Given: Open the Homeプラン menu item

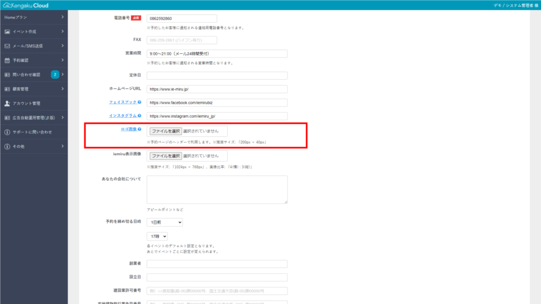Looking at the screenshot, I should tap(34, 17).
